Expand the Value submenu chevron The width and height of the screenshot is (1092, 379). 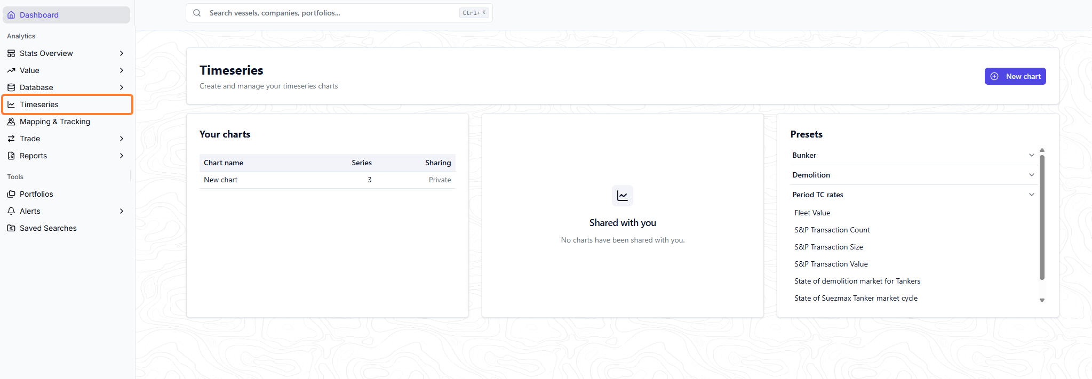click(122, 70)
